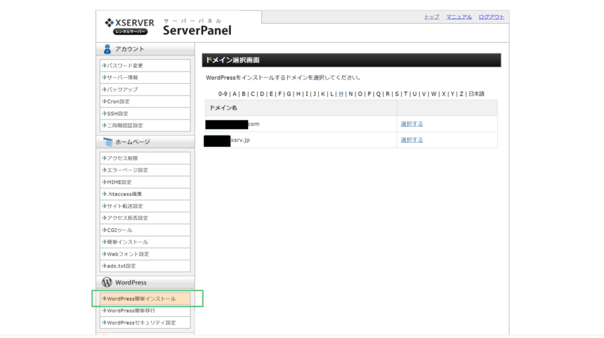Click the Account section person icon

pos(107,49)
